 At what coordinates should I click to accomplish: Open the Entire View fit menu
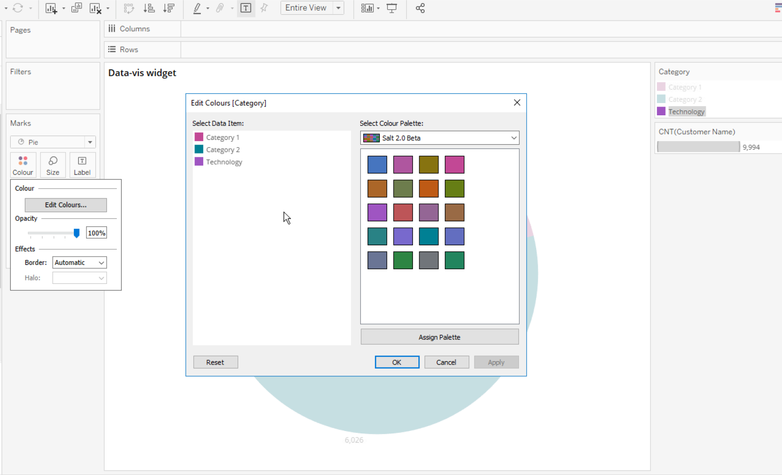(339, 8)
